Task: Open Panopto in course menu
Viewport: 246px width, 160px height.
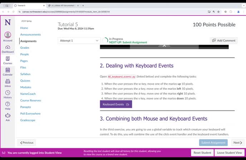Action: coord(26,107)
